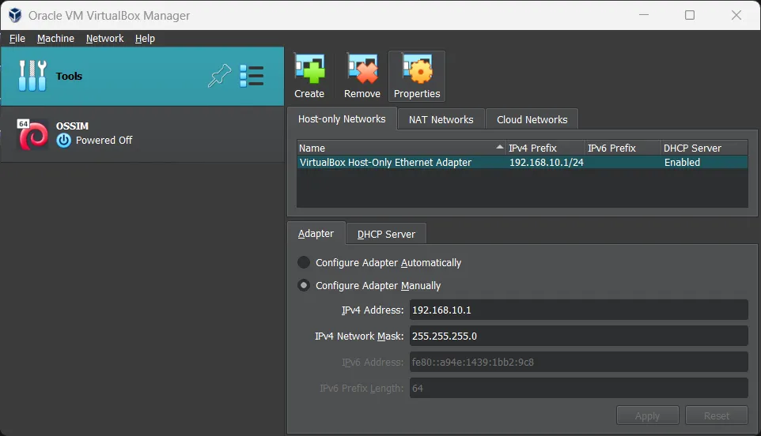Maximize the VirtualBox Manager window

tap(690, 15)
